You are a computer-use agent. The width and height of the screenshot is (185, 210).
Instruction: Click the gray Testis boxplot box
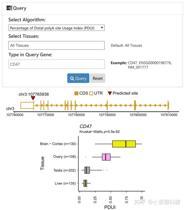(87, 170)
